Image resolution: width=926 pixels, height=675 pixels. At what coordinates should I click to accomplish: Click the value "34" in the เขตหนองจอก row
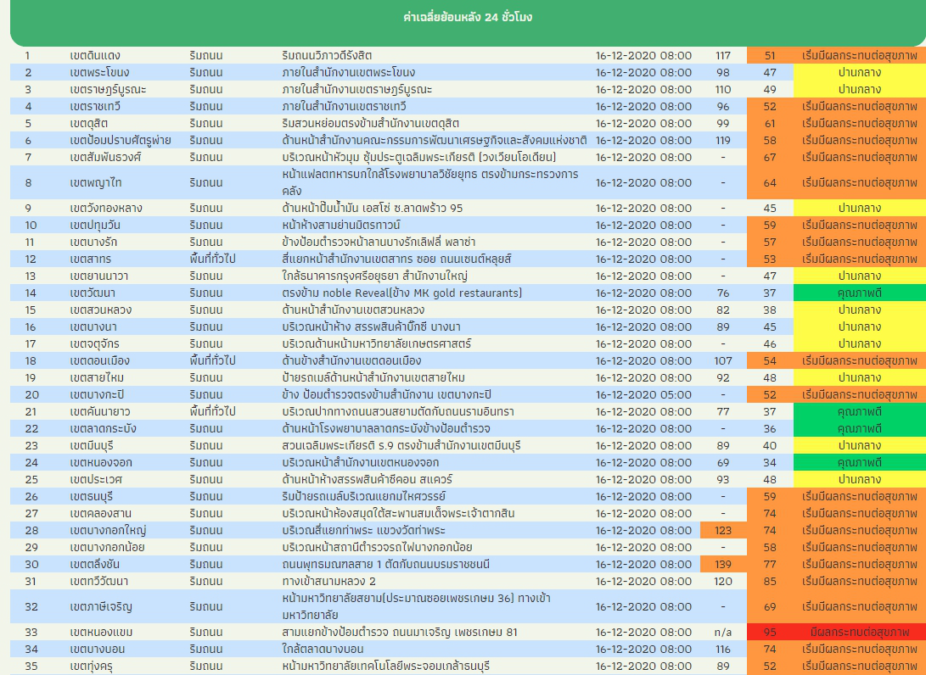770,463
